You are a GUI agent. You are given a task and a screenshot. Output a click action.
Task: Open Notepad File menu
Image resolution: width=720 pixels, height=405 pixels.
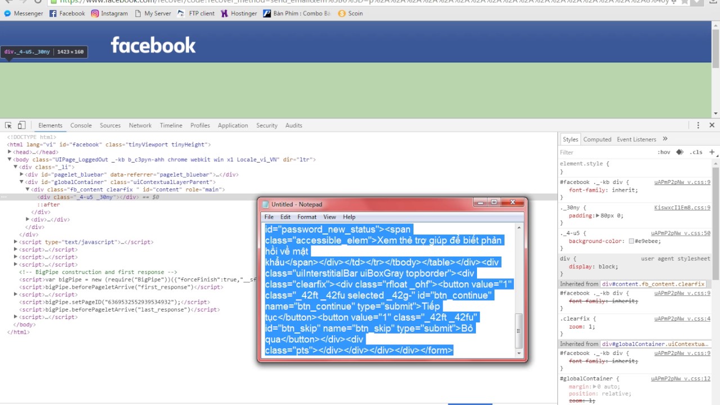269,217
